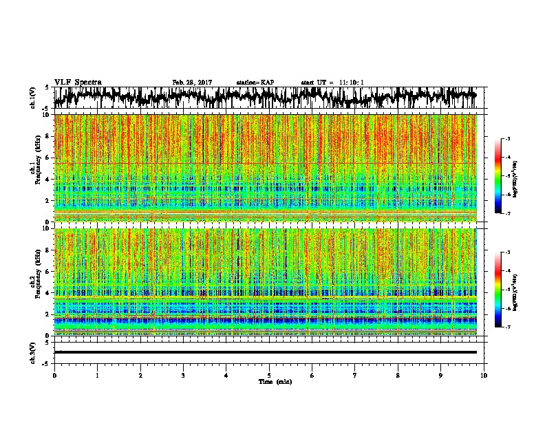Click the "5" tick on the time axis

coord(269,376)
